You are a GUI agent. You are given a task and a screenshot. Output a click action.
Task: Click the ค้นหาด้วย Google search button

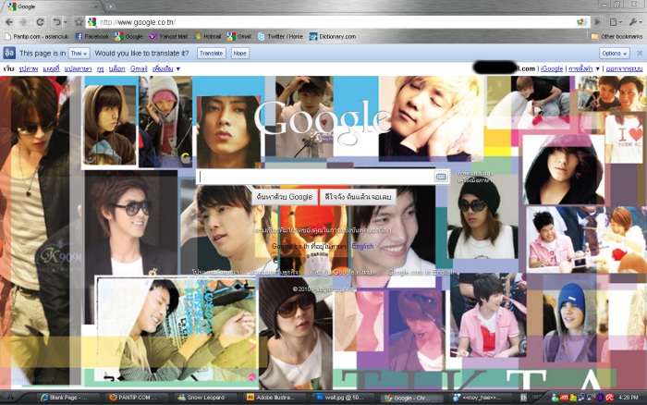(x=285, y=197)
